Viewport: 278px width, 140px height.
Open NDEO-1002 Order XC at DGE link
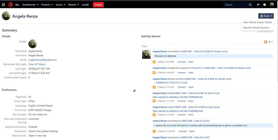pos(197,107)
